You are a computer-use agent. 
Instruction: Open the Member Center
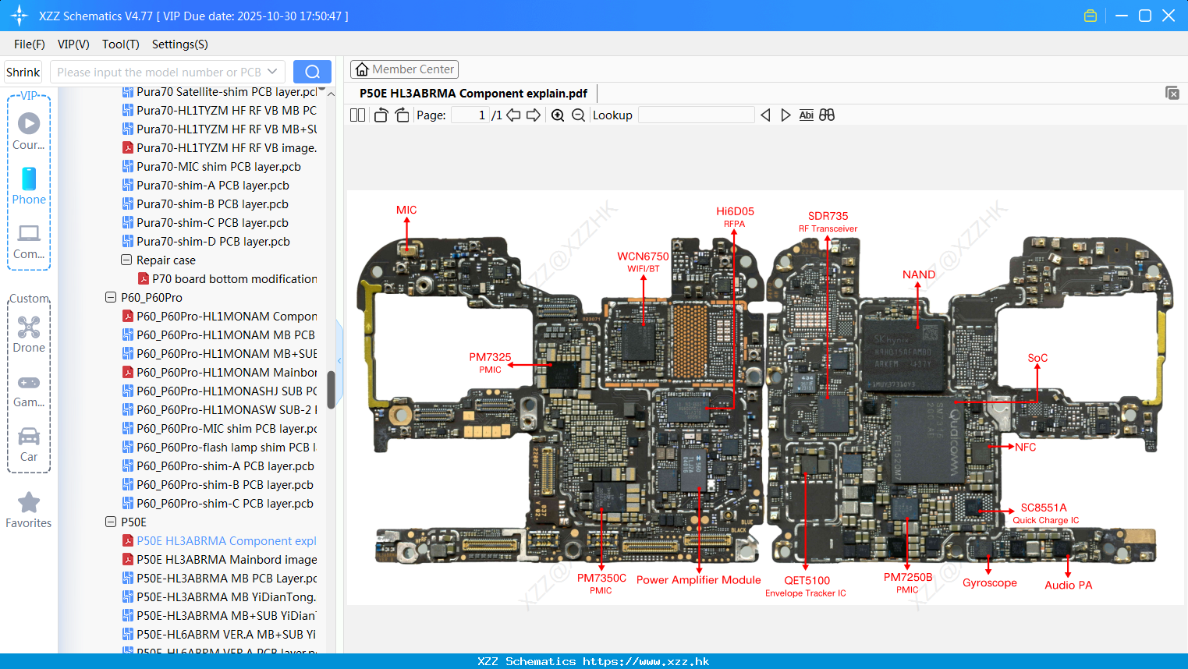[404, 69]
